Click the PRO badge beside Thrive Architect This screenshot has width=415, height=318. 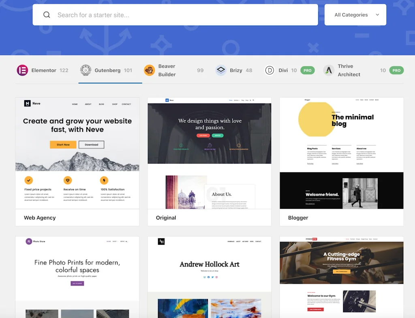click(396, 70)
